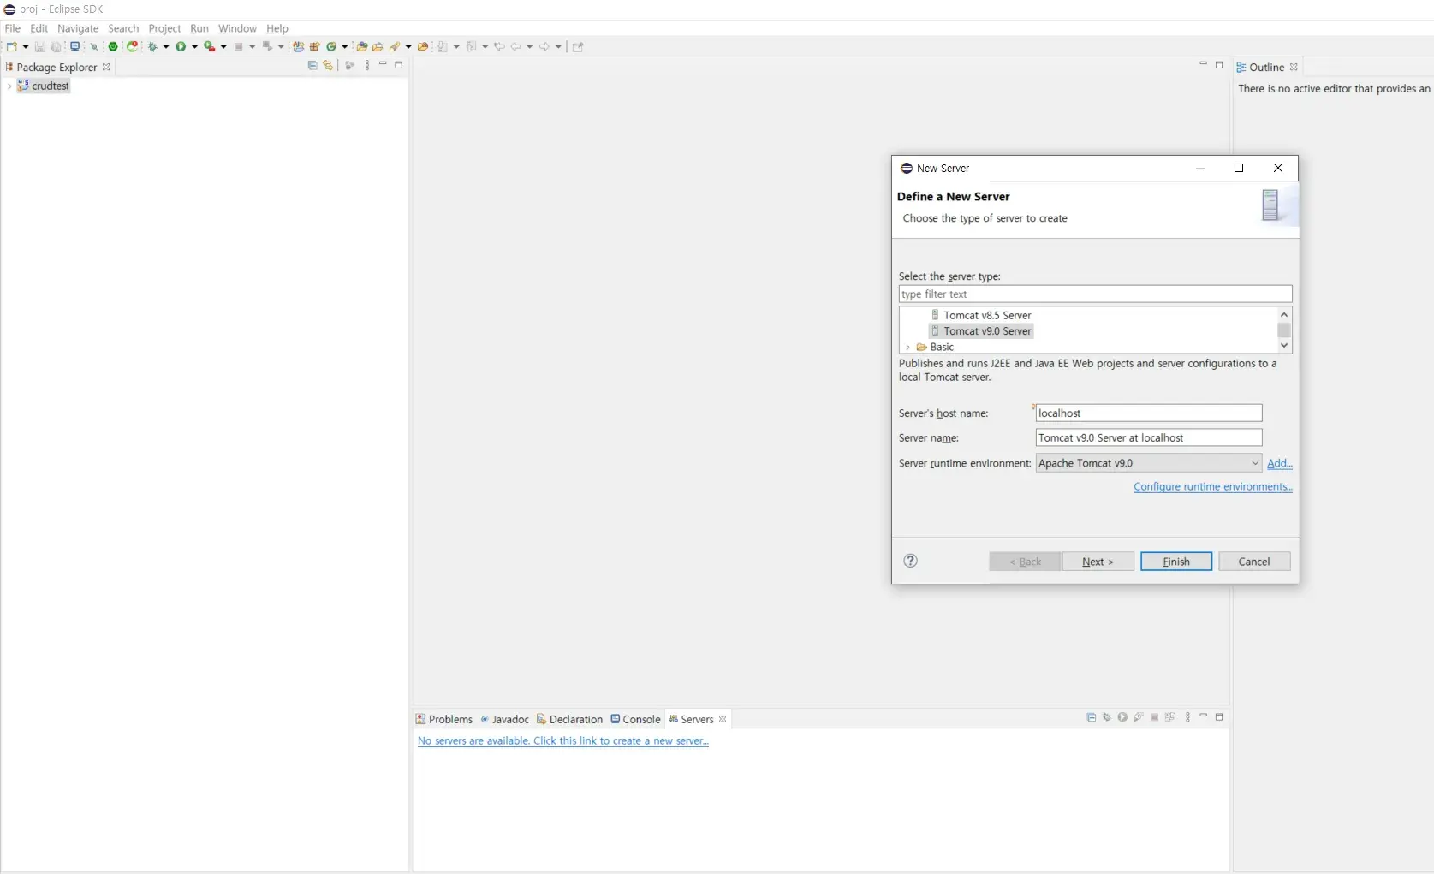The width and height of the screenshot is (1434, 874).
Task: Switch to the Console tab
Action: [x=635, y=719]
